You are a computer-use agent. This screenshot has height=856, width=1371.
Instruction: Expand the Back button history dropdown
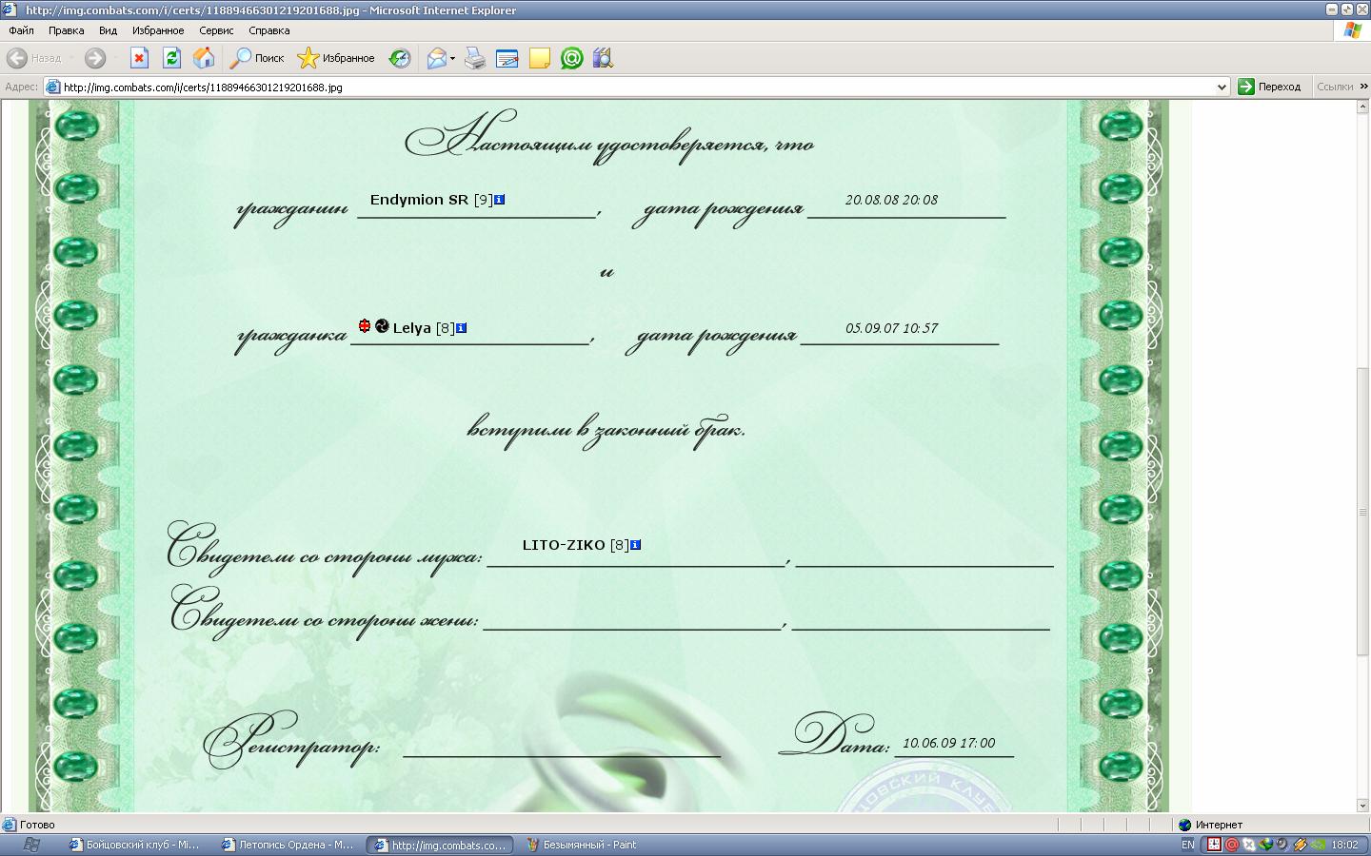(x=71, y=58)
